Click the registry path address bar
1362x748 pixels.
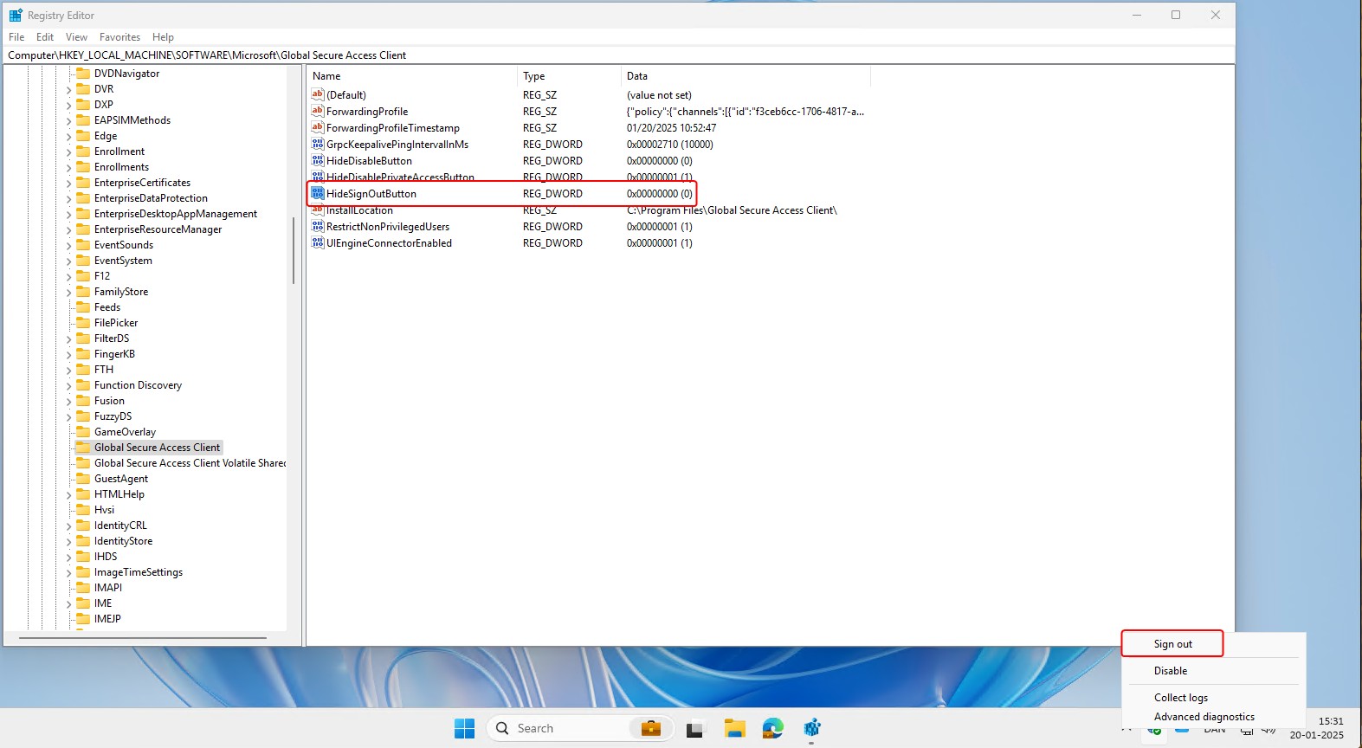click(618, 55)
